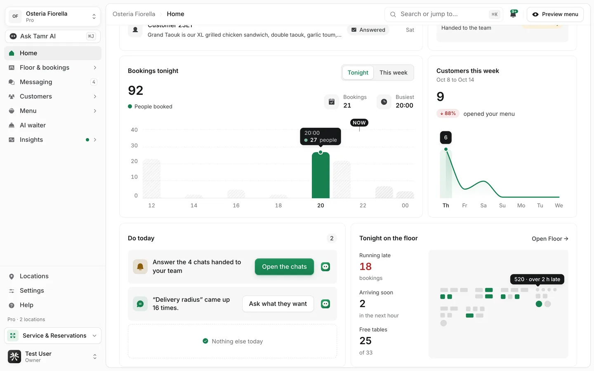
Task: Click the Locations pin icon
Action: coord(12,276)
